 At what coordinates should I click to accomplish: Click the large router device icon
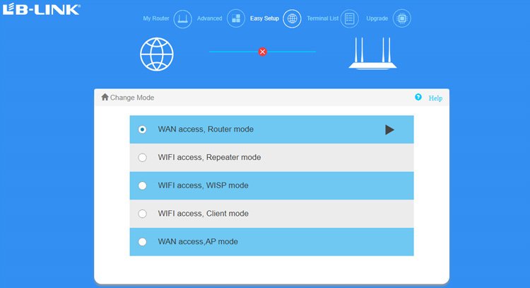tap(372, 54)
